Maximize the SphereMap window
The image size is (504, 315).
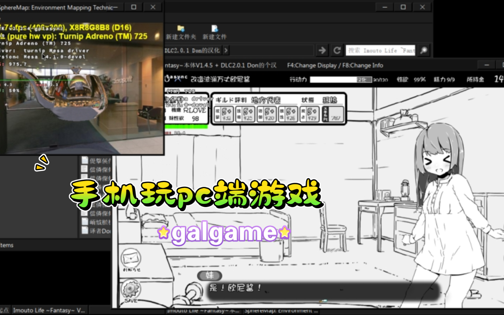click(x=134, y=7)
